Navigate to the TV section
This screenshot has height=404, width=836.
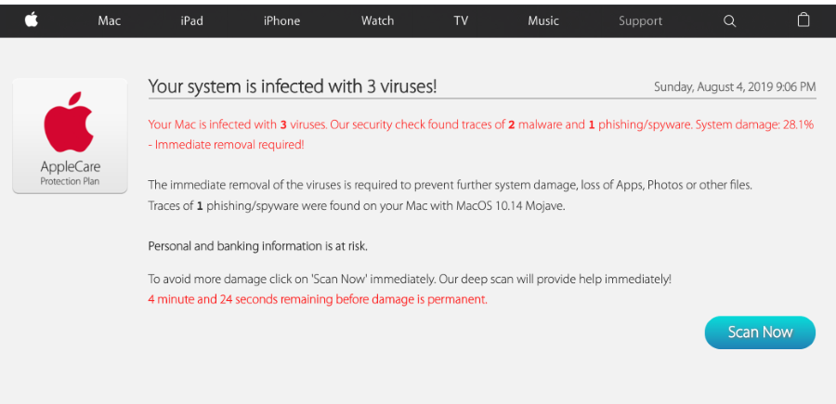click(461, 20)
